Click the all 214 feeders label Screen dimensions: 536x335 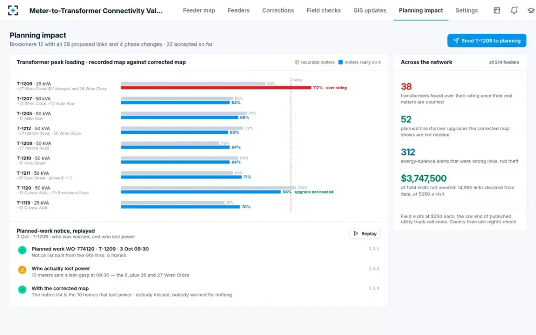click(504, 63)
